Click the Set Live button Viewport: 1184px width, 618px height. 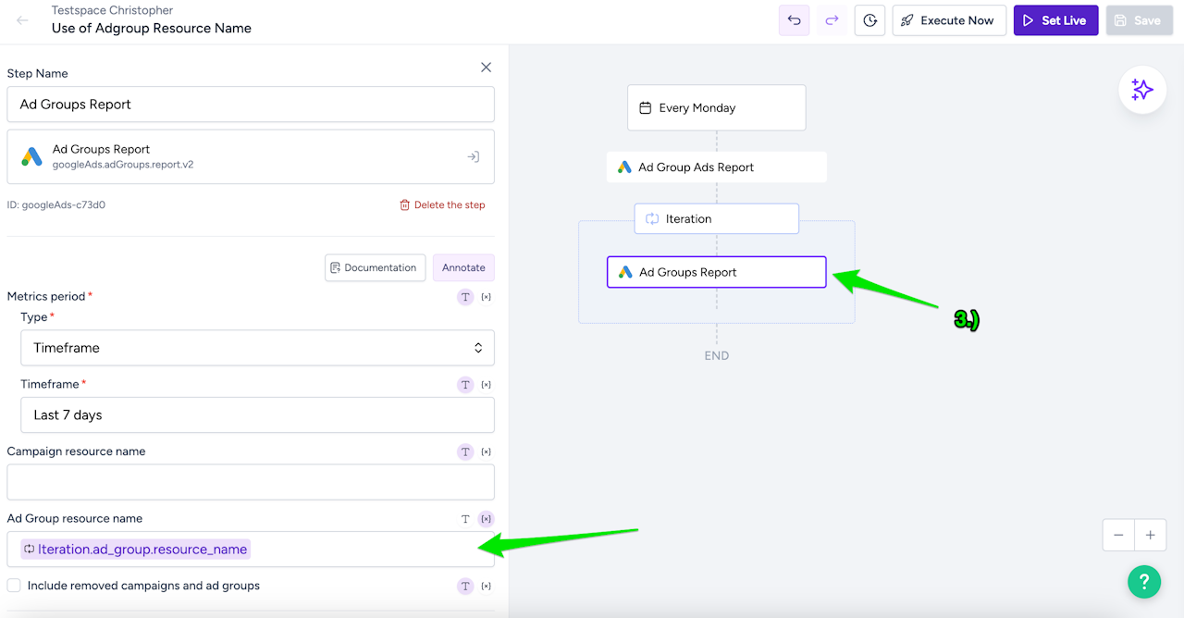click(x=1055, y=20)
